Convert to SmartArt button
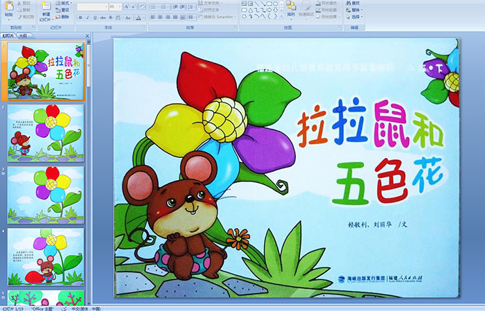Viewport: 485px width, 311px height. pos(218,17)
